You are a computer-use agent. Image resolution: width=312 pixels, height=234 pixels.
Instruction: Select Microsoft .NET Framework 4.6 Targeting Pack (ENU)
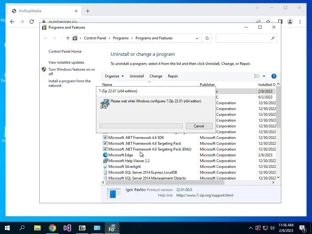pyautogui.click(x=189, y=149)
